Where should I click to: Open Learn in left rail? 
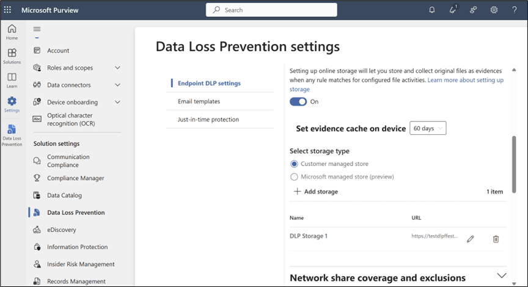[x=12, y=81]
